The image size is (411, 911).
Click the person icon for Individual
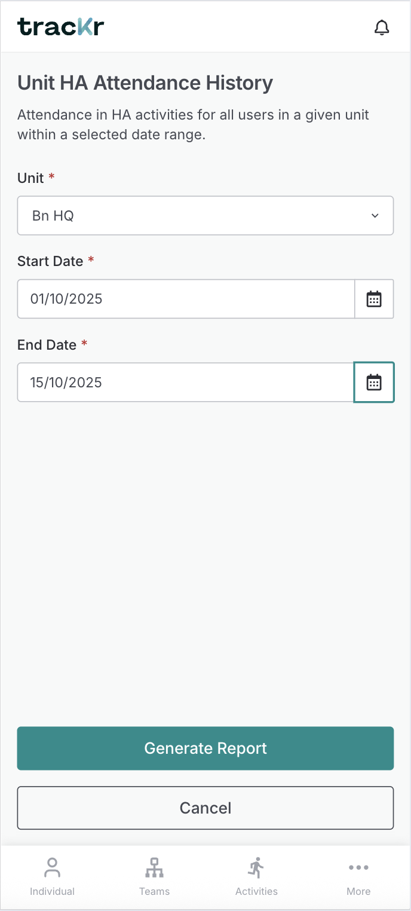coord(52,868)
